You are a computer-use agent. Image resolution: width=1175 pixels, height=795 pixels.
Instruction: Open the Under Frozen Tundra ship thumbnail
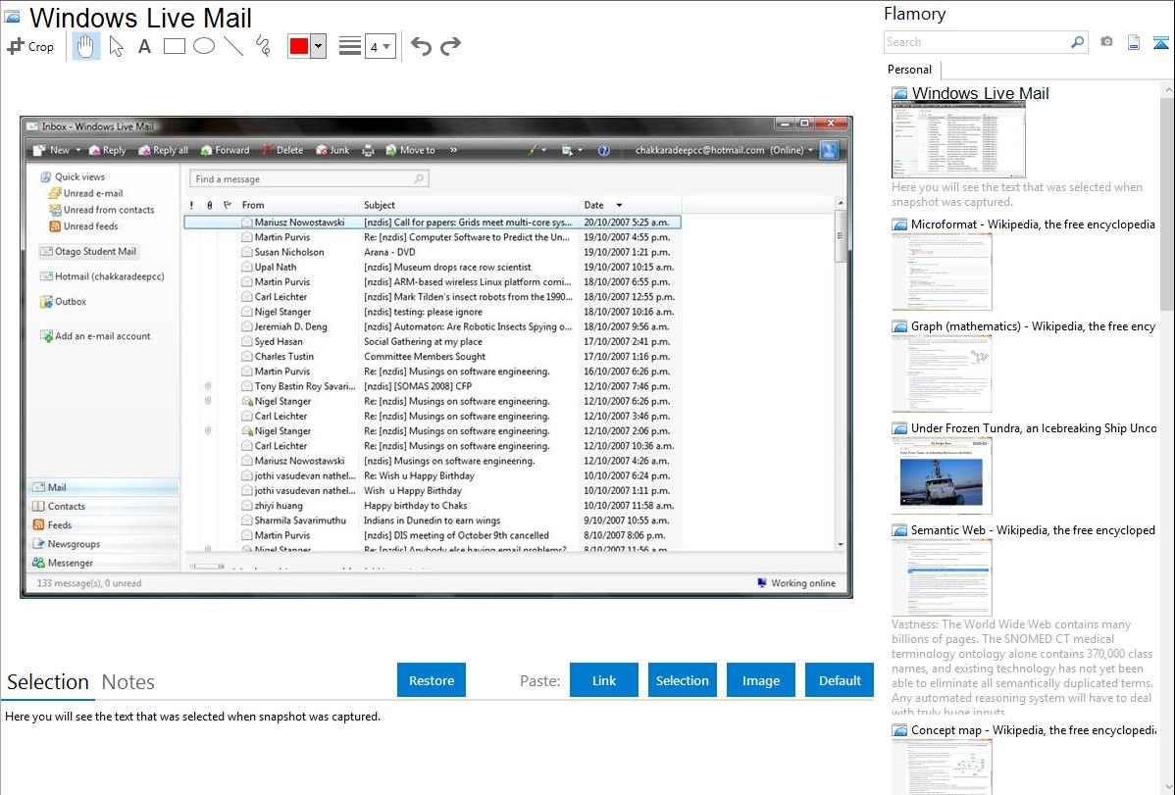942,475
